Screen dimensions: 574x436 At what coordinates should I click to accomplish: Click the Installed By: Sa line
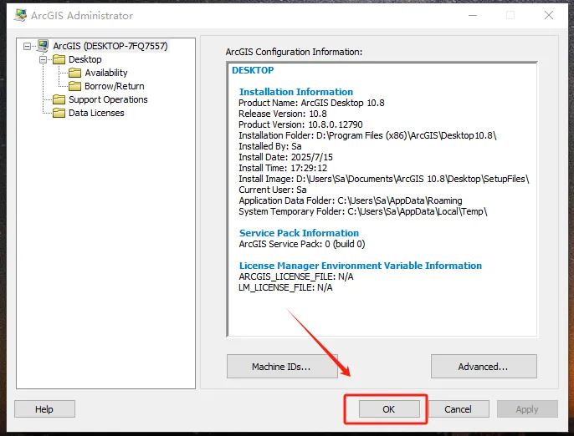pos(270,146)
